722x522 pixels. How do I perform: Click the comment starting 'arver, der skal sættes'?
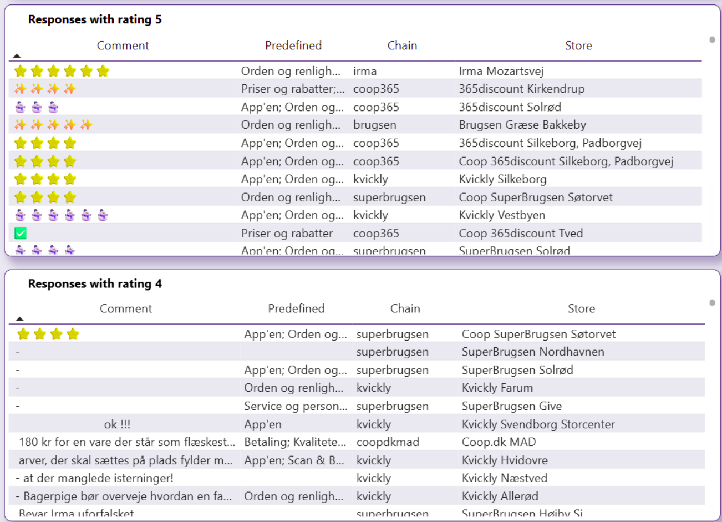click(x=126, y=460)
